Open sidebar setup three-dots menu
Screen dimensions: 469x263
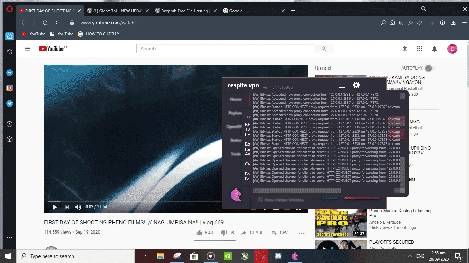point(10,238)
